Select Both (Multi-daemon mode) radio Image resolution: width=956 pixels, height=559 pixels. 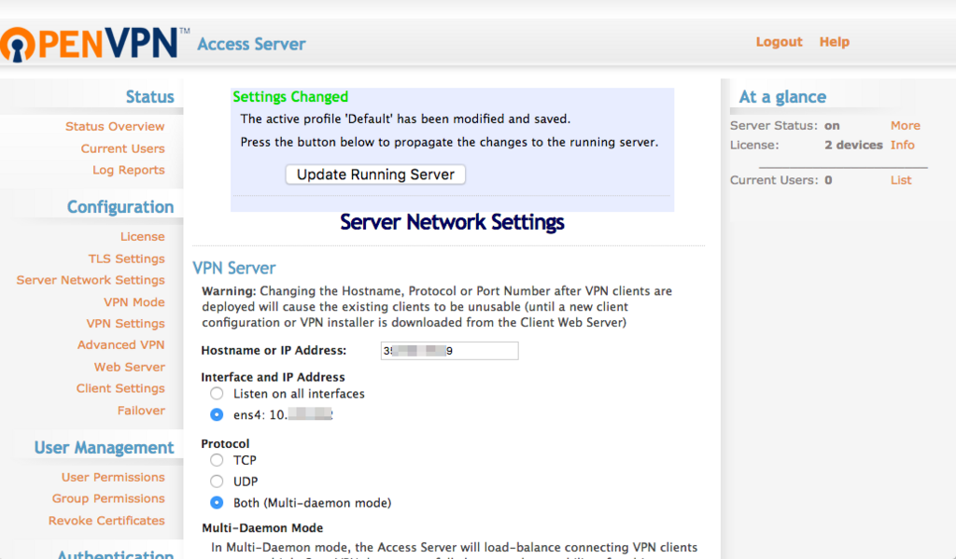(x=217, y=503)
